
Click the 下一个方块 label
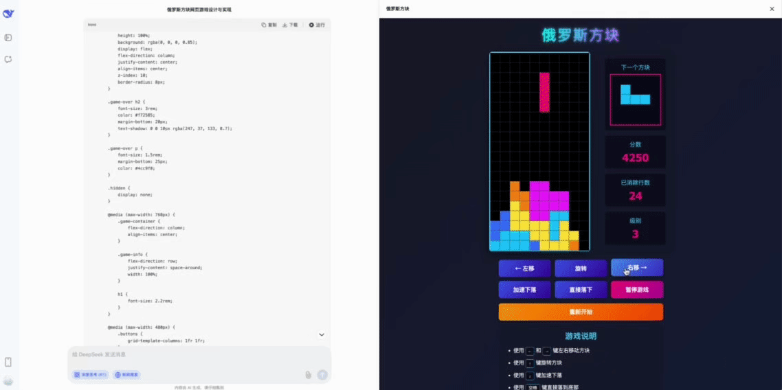636,67
